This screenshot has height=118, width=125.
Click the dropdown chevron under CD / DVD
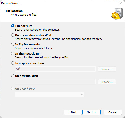[82, 95]
